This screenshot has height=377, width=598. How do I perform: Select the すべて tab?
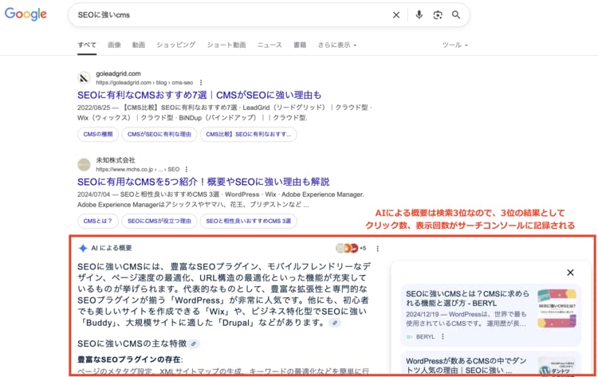click(x=87, y=45)
